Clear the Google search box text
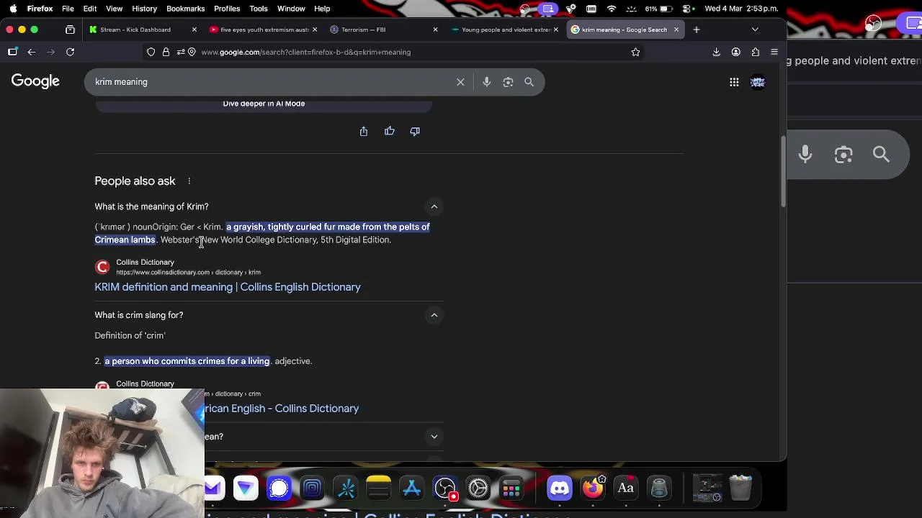 460,82
